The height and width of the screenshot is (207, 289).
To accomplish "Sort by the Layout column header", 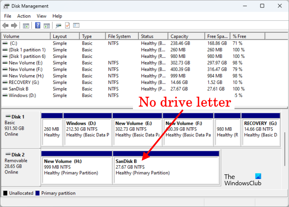I will [65, 36].
